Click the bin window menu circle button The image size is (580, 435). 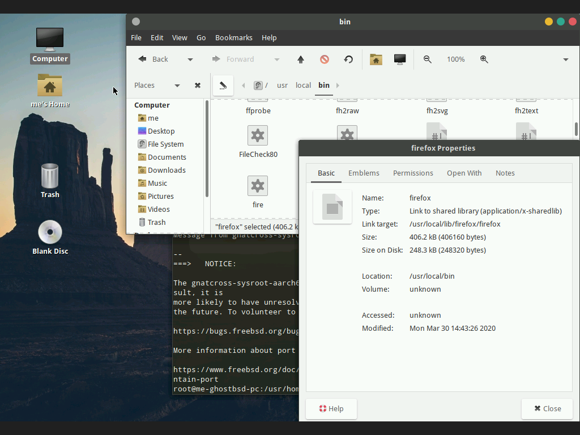[136, 22]
